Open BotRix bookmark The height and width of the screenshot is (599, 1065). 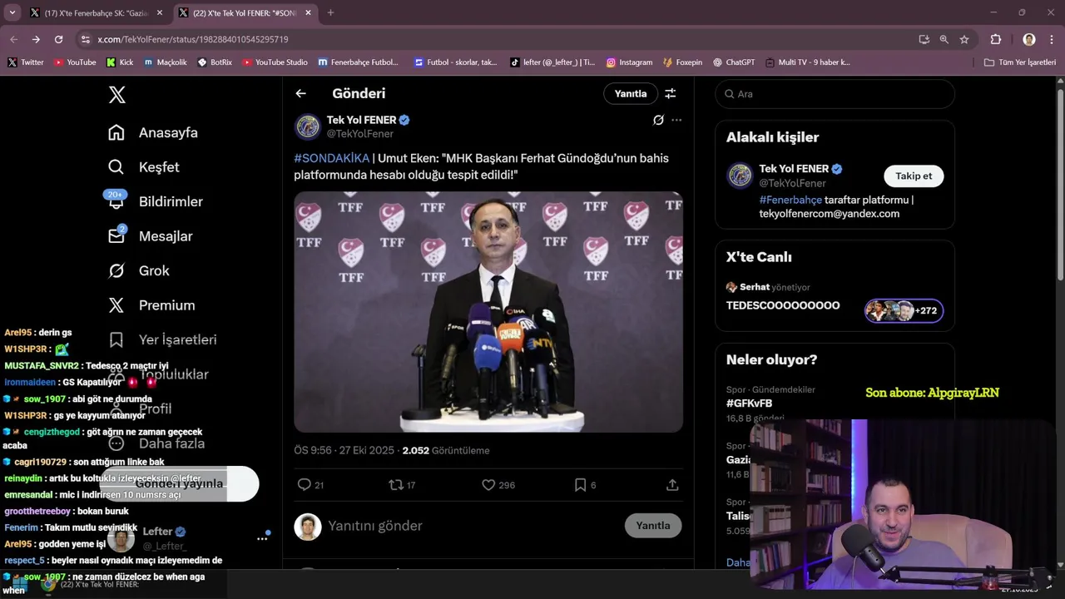pyautogui.click(x=215, y=62)
